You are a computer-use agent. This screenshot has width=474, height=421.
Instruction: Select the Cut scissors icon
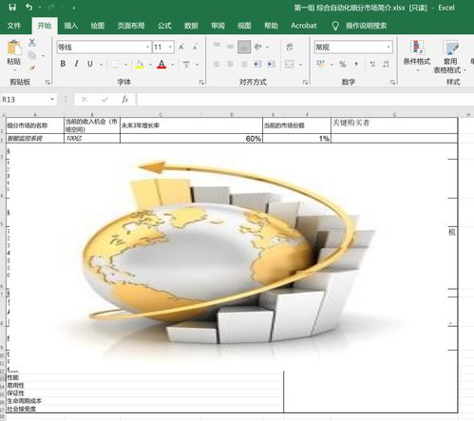(32, 43)
